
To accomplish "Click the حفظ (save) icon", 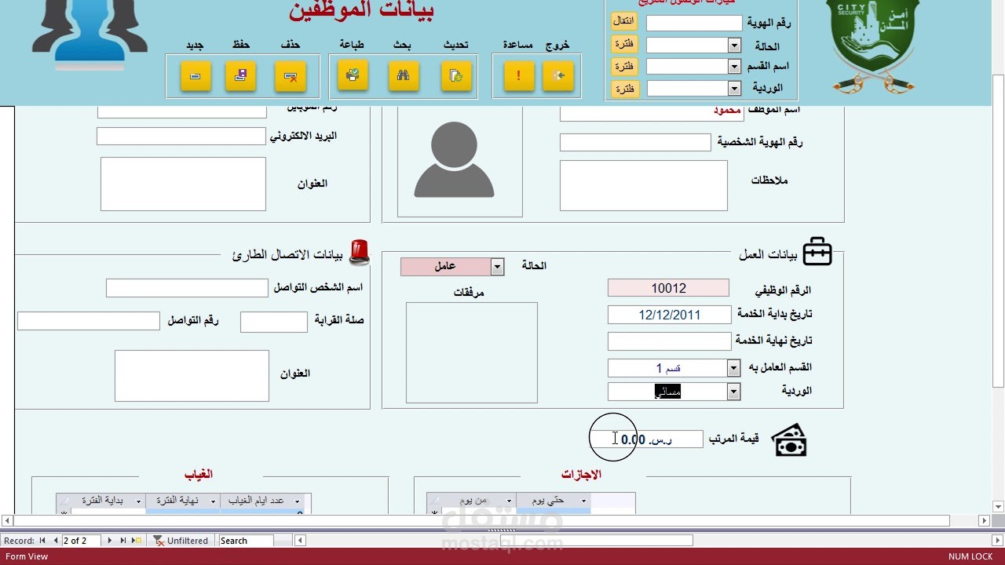I will [x=240, y=76].
